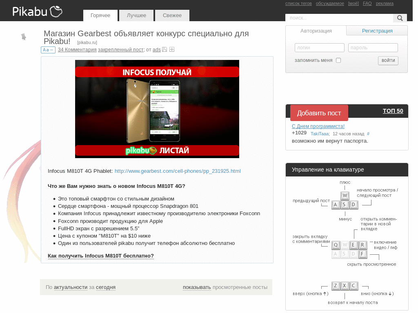
Task: Open the актуальности sort dropdown
Action: pos(71,287)
